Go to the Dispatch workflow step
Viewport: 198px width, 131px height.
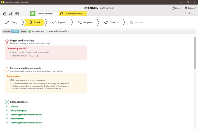click(111, 22)
